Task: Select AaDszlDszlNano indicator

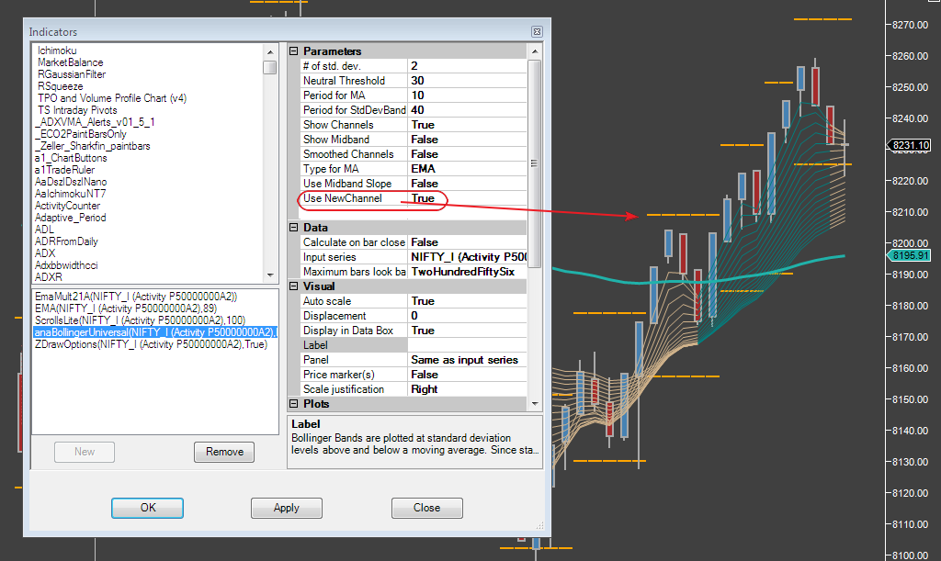Action: click(x=71, y=182)
